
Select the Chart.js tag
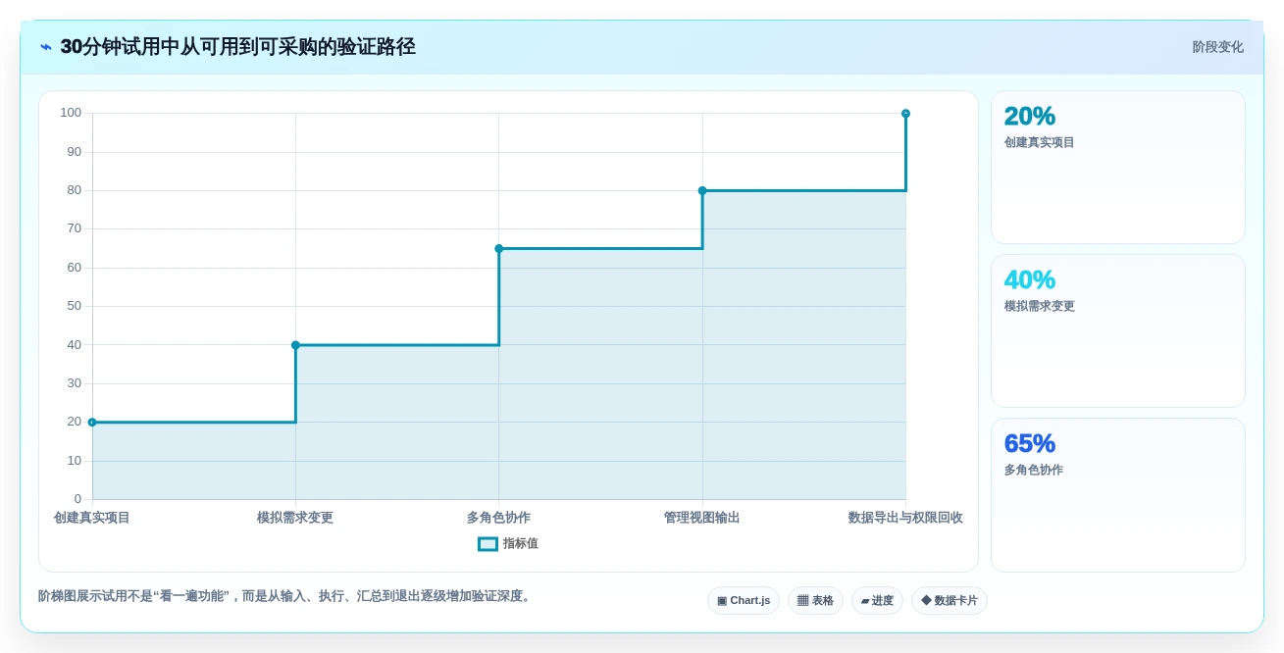click(744, 601)
